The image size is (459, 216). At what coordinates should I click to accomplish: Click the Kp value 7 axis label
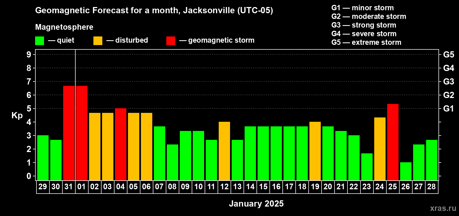[29, 82]
